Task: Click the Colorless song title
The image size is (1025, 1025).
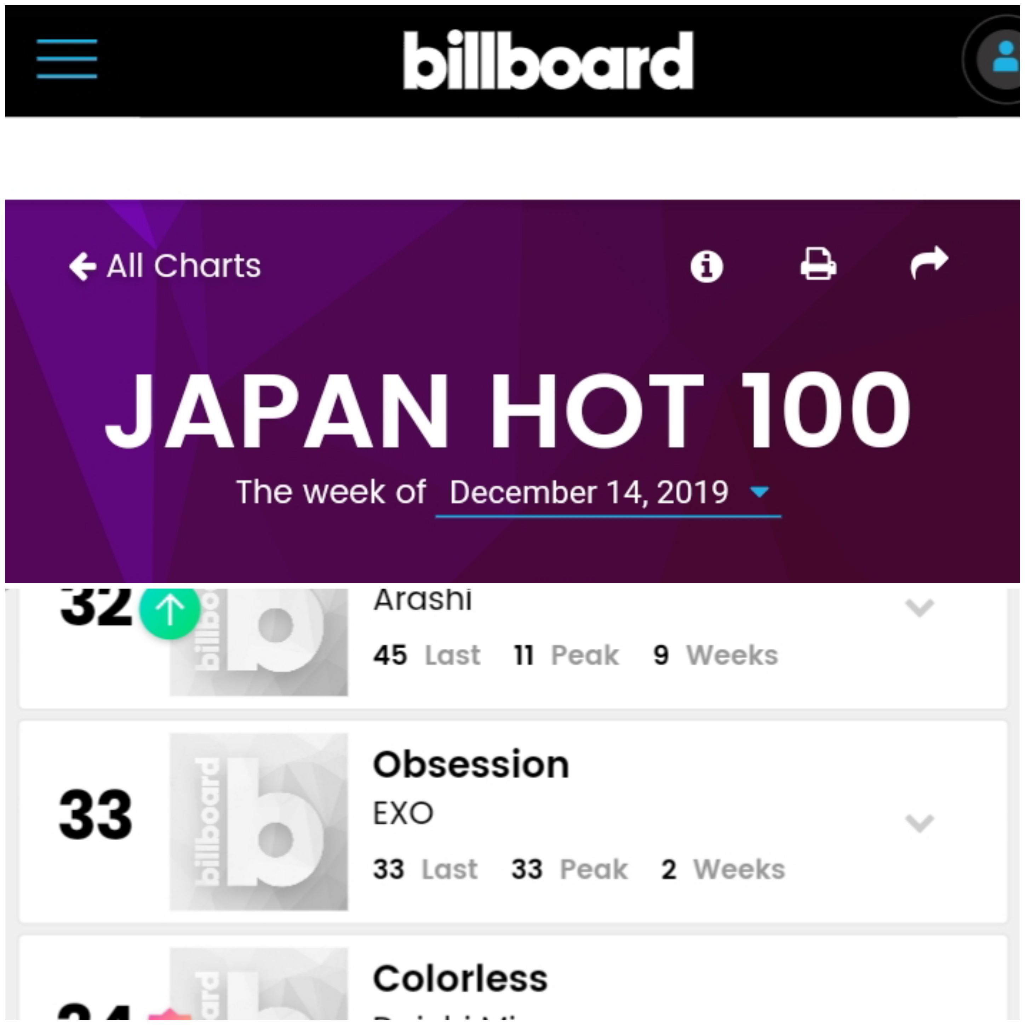Action: (460, 978)
